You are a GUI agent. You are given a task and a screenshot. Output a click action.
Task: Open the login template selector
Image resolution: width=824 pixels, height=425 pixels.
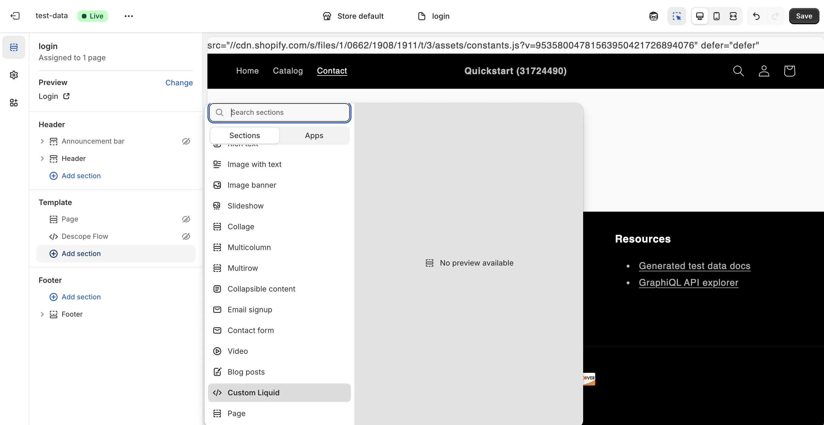434,16
